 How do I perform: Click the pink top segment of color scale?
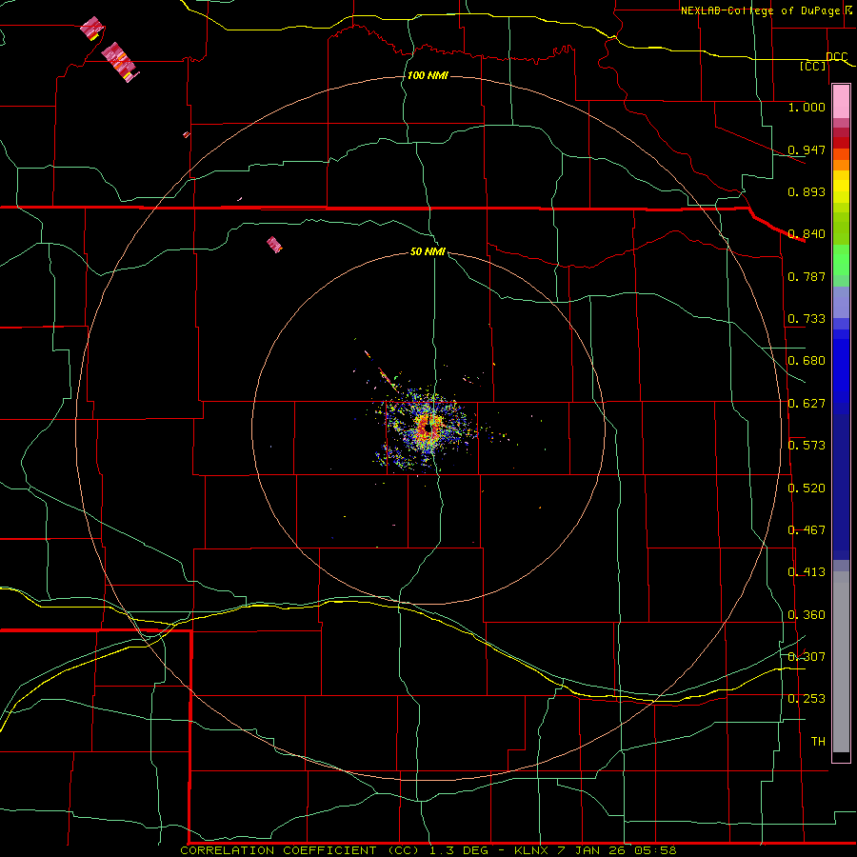tap(841, 102)
